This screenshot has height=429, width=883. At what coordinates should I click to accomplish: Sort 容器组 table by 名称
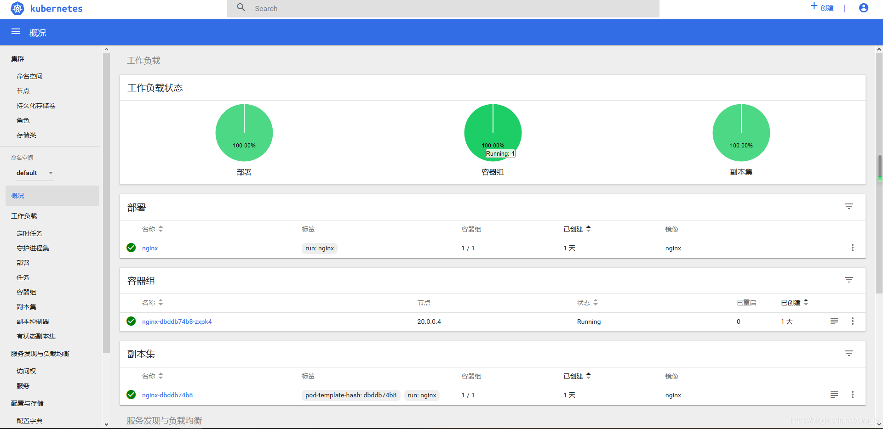click(152, 303)
